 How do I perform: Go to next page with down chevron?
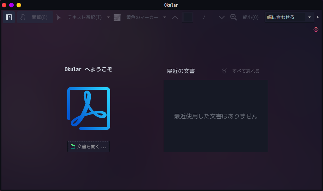pyautogui.click(x=222, y=17)
